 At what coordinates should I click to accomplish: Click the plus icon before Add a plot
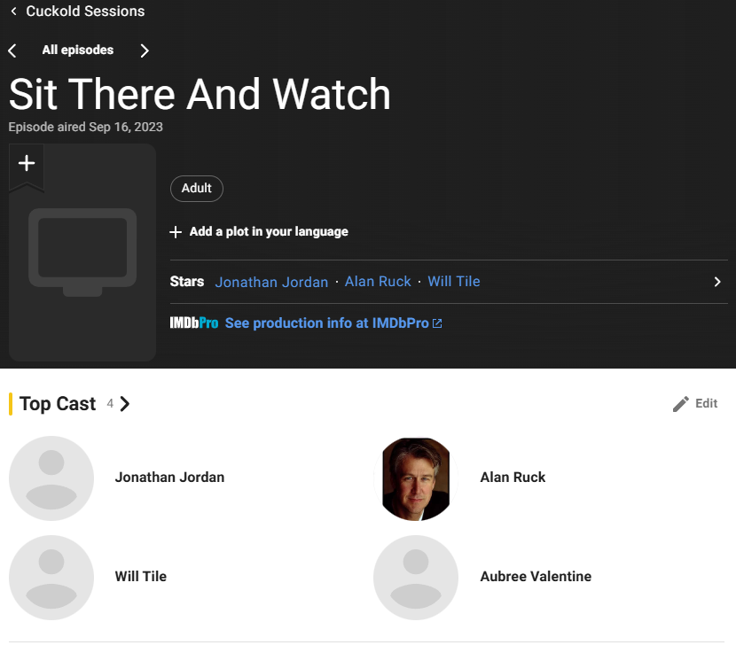click(176, 232)
